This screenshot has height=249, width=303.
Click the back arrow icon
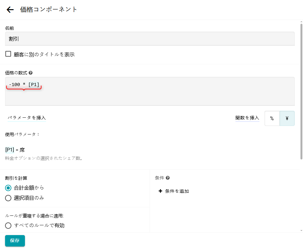(x=10, y=9)
